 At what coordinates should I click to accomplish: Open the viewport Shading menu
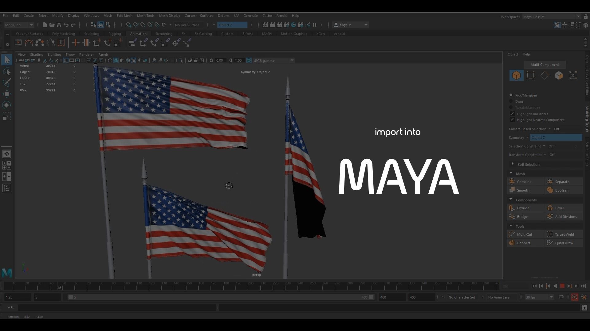37,55
